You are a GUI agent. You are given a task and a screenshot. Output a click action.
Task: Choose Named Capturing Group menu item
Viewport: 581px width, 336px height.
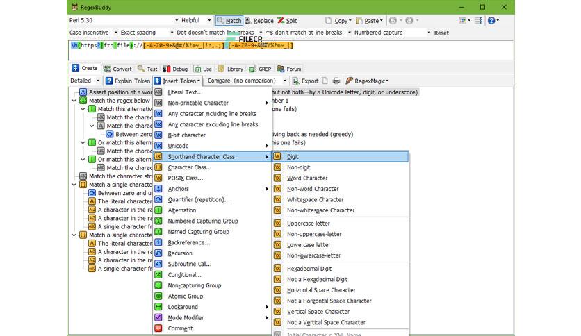pyautogui.click(x=199, y=232)
